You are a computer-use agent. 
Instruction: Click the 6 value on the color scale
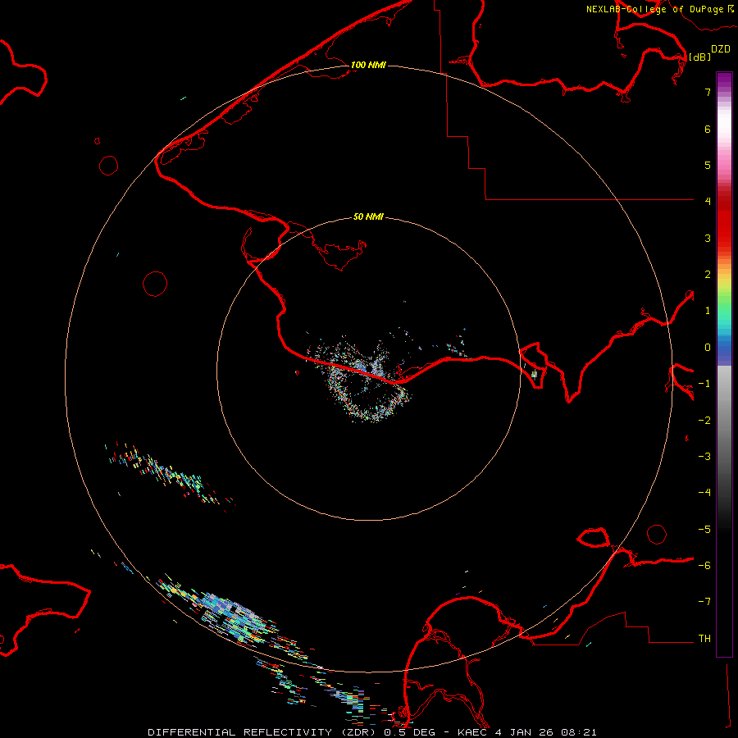coord(708,129)
